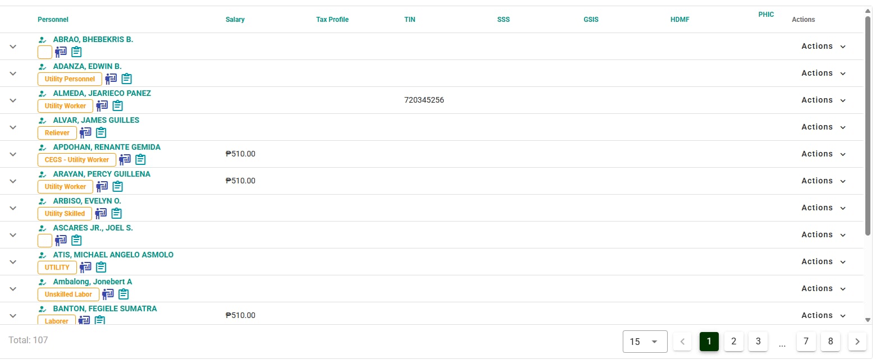Image resolution: width=876 pixels, height=364 pixels.
Task: Click clipboard icon beside Utility Personnel tag
Action: pos(127,79)
